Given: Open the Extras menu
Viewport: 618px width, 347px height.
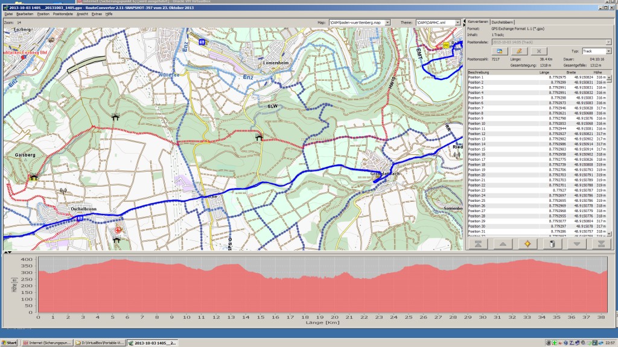Looking at the screenshot, I should click(x=97, y=13).
